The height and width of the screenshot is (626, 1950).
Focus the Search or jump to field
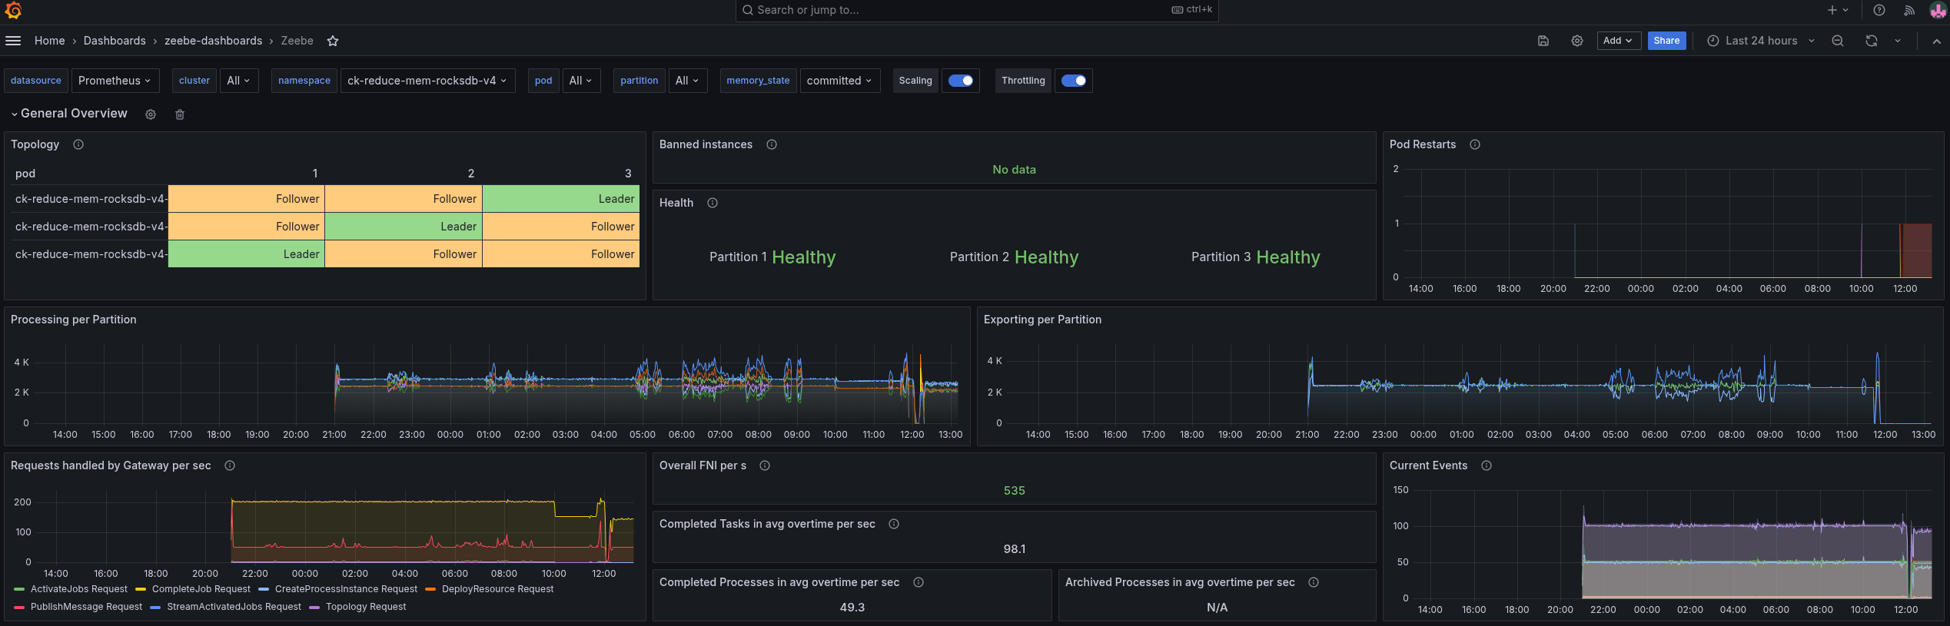(976, 10)
